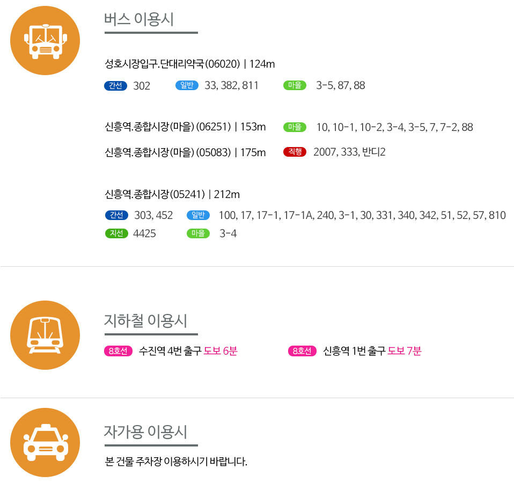
Task: Click the orange bus icon
Action: coord(45,40)
